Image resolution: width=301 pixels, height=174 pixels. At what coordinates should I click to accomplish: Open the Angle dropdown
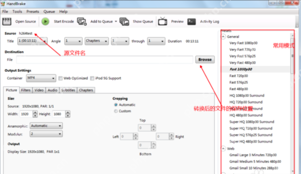(x=73, y=41)
